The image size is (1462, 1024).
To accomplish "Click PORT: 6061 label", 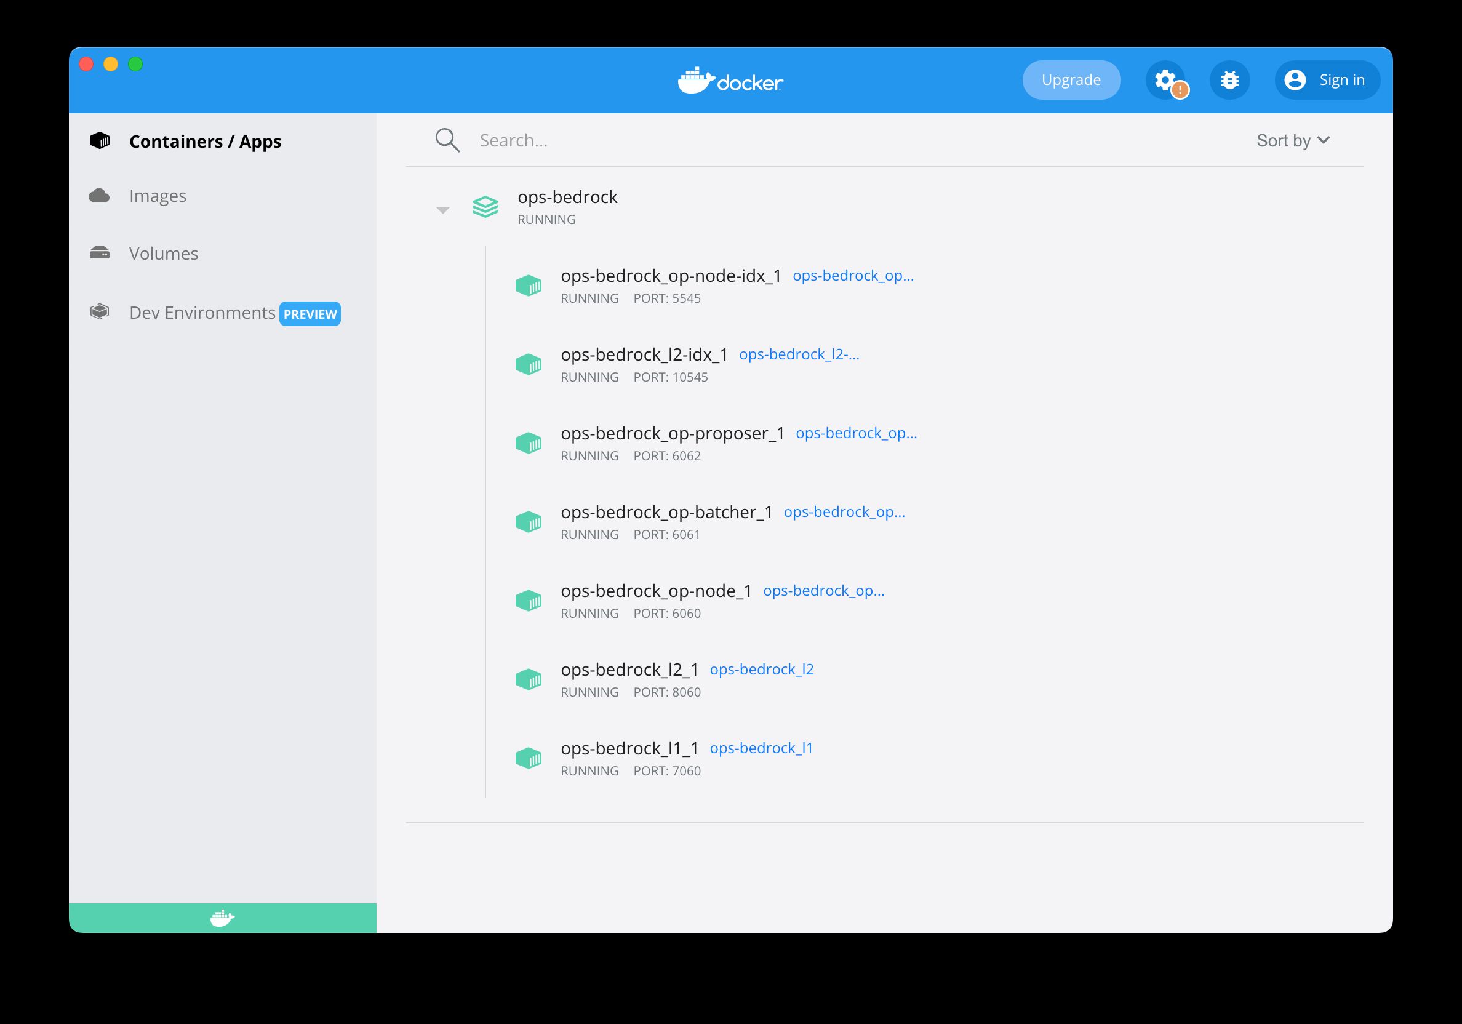I will tap(666, 535).
